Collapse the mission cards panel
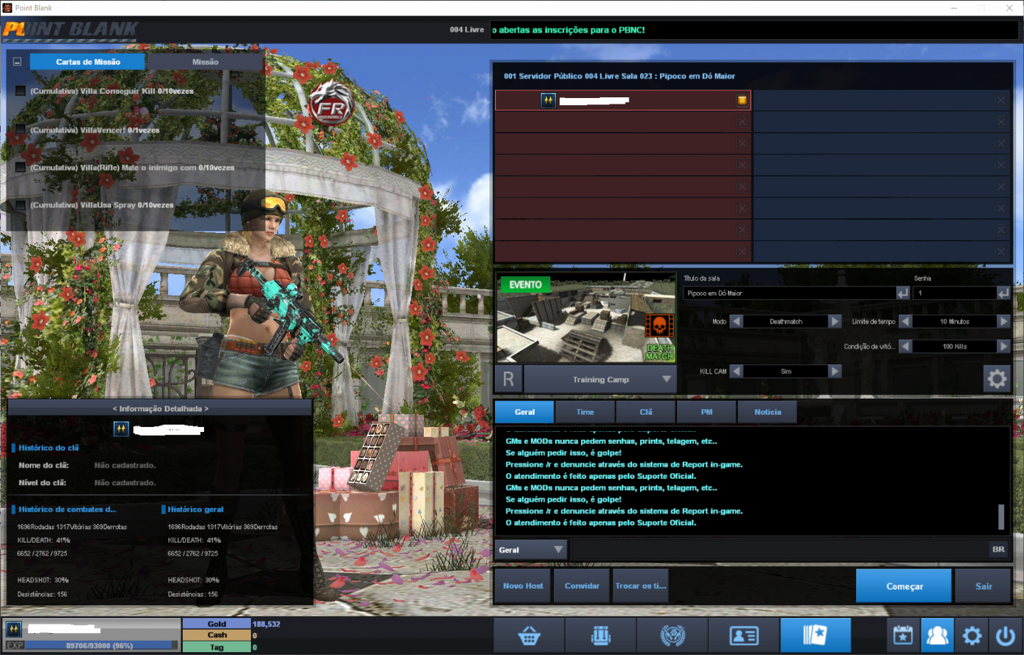 17,62
